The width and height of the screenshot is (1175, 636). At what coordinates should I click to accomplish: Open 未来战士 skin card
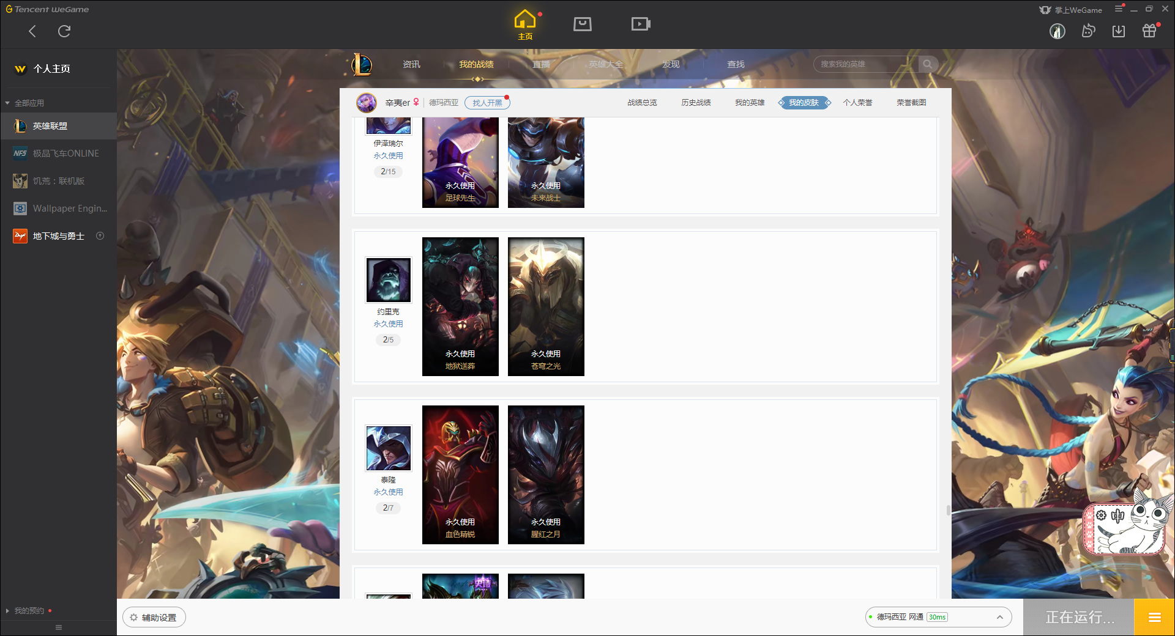point(546,163)
